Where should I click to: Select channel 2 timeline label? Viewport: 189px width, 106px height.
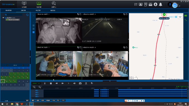(37, 92)
